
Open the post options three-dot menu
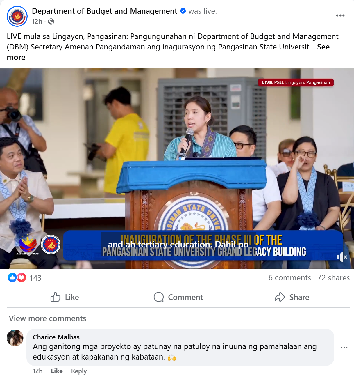pyautogui.click(x=340, y=15)
